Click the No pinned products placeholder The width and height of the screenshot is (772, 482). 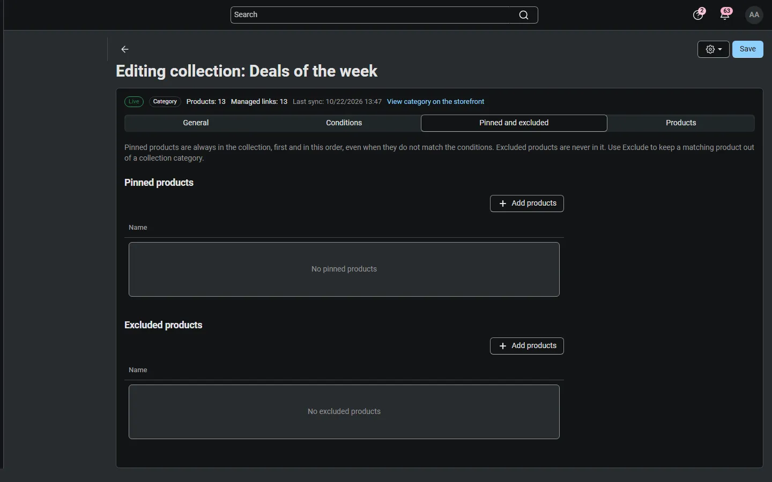tap(344, 269)
